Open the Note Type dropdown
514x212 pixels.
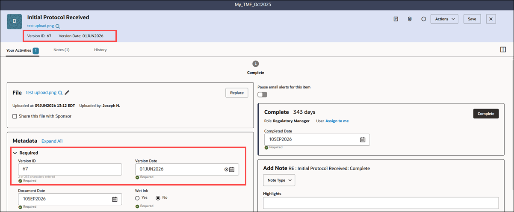[x=279, y=180]
